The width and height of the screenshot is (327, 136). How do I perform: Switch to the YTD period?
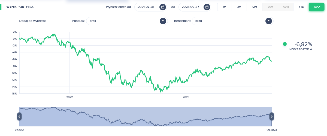[x=301, y=7]
